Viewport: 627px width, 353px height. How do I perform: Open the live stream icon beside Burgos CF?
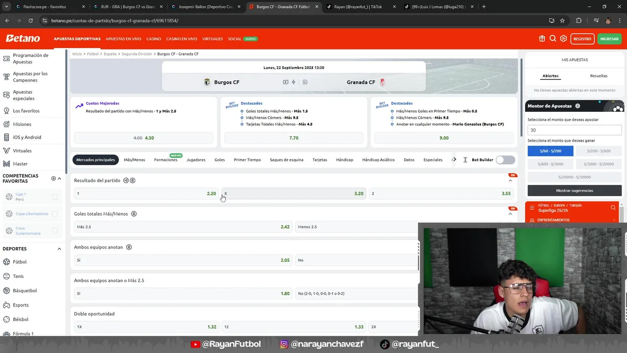(286, 82)
